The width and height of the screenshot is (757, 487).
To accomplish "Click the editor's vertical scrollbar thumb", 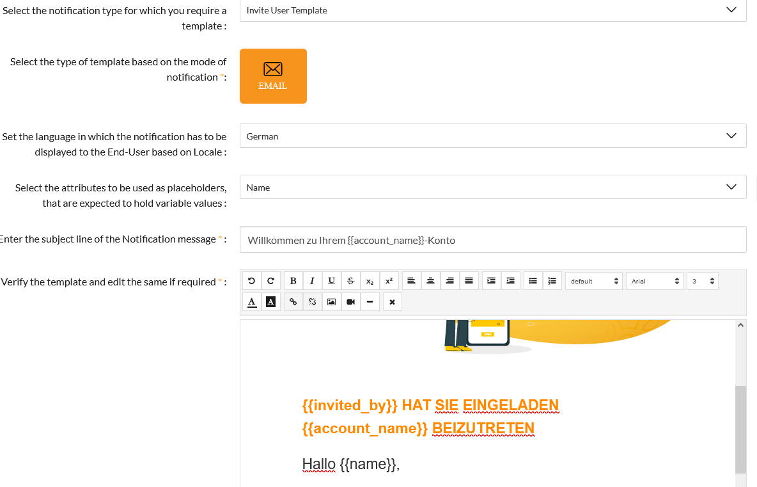I will [x=740, y=429].
